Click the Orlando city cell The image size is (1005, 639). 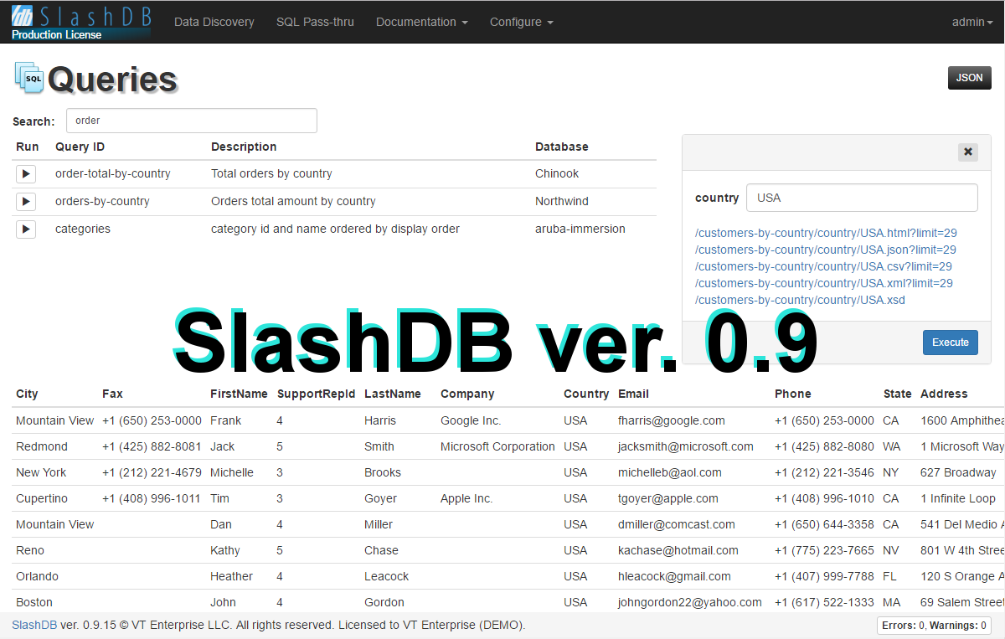click(x=38, y=577)
